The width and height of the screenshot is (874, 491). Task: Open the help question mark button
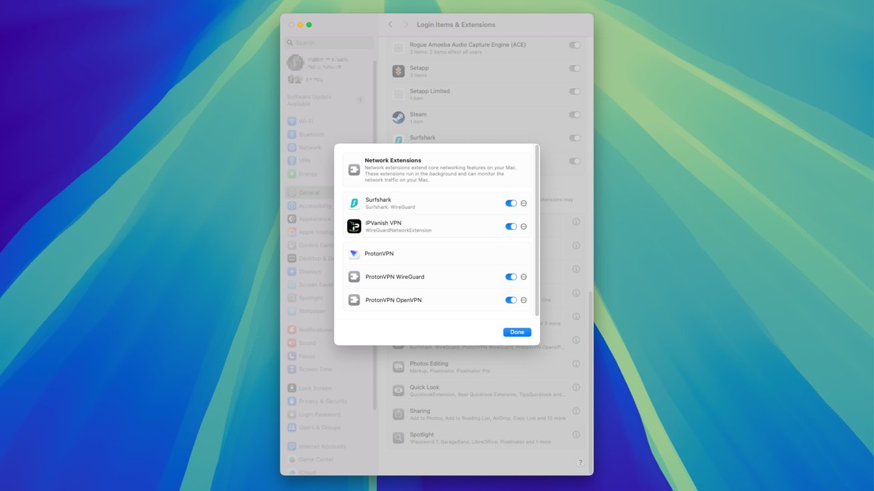(580, 462)
